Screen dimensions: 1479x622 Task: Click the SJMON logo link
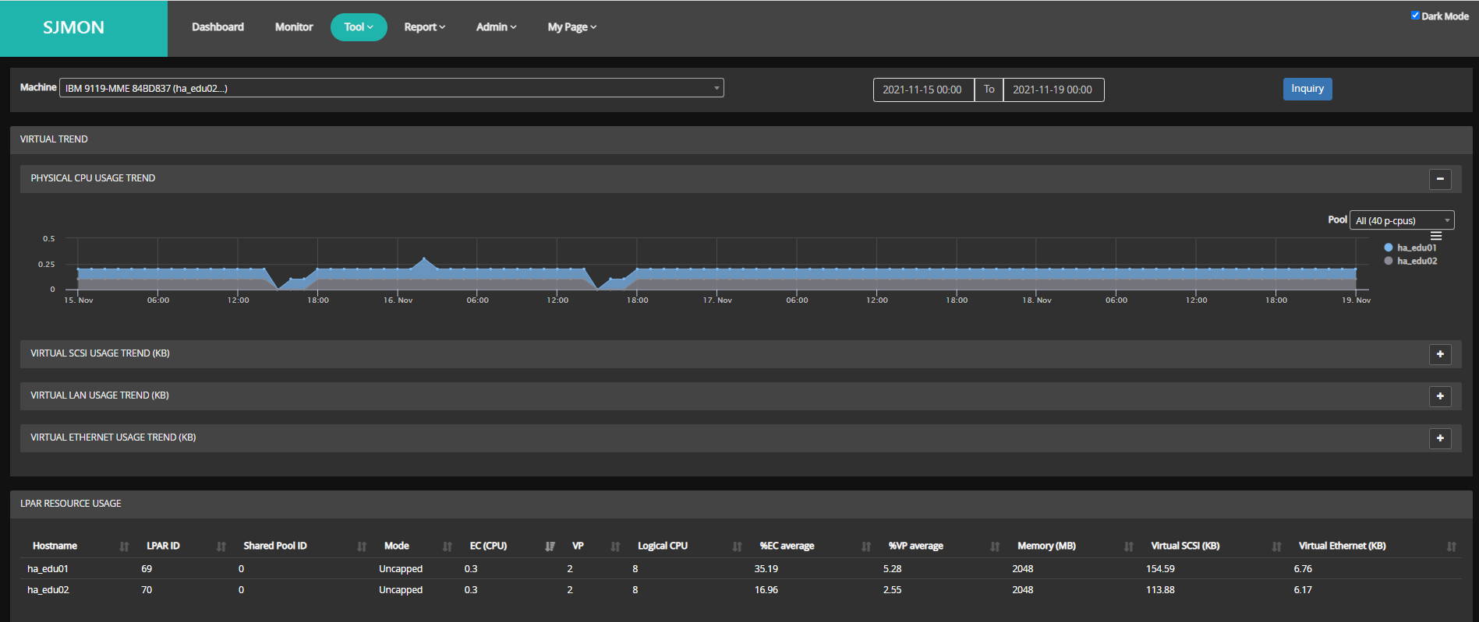(x=73, y=28)
